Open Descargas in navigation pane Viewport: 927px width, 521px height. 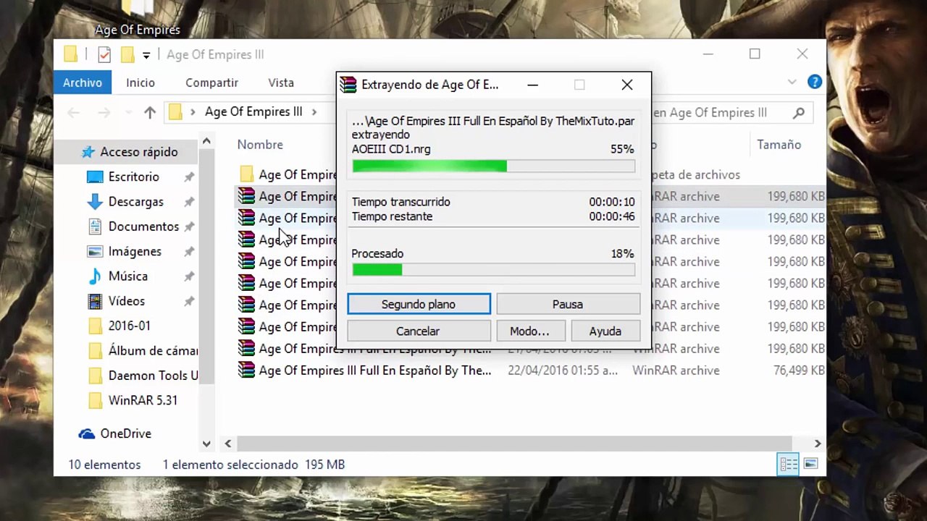[x=135, y=202]
